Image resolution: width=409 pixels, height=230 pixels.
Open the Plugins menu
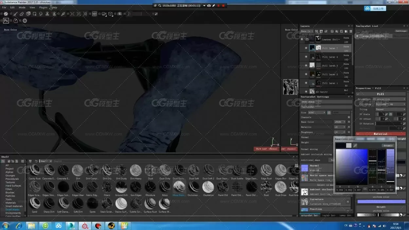coord(43,7)
